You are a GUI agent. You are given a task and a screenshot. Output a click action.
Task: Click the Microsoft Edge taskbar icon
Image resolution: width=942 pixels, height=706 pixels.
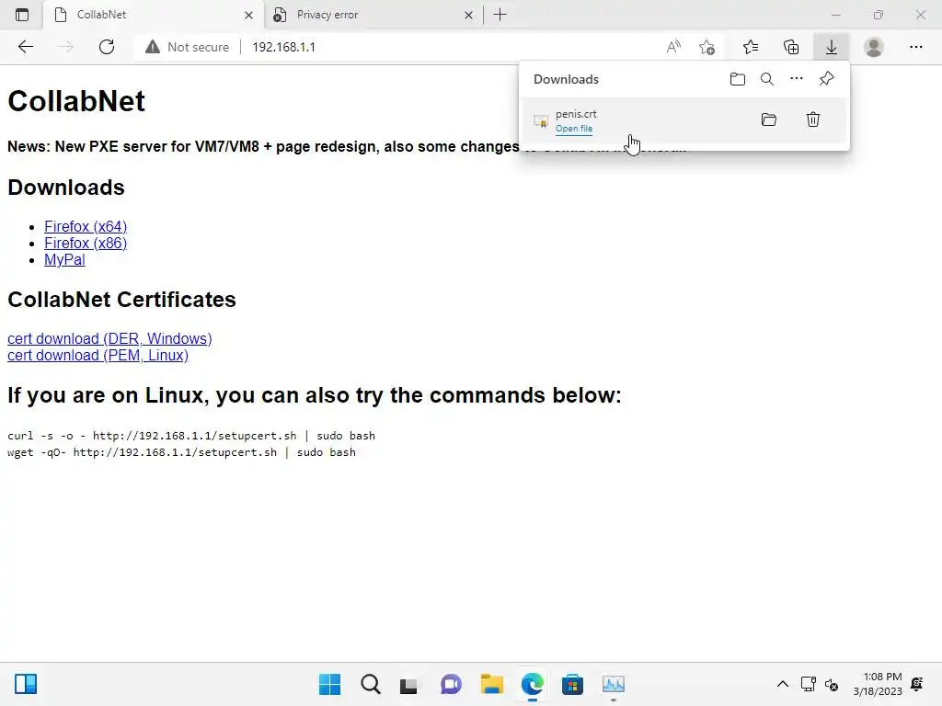coord(533,684)
